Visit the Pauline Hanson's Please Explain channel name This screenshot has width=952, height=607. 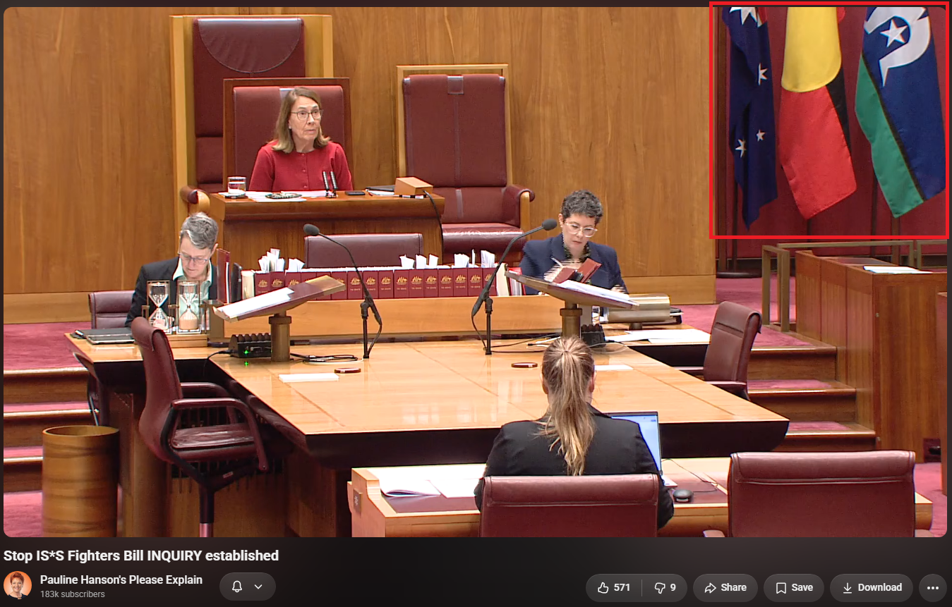[x=121, y=580]
